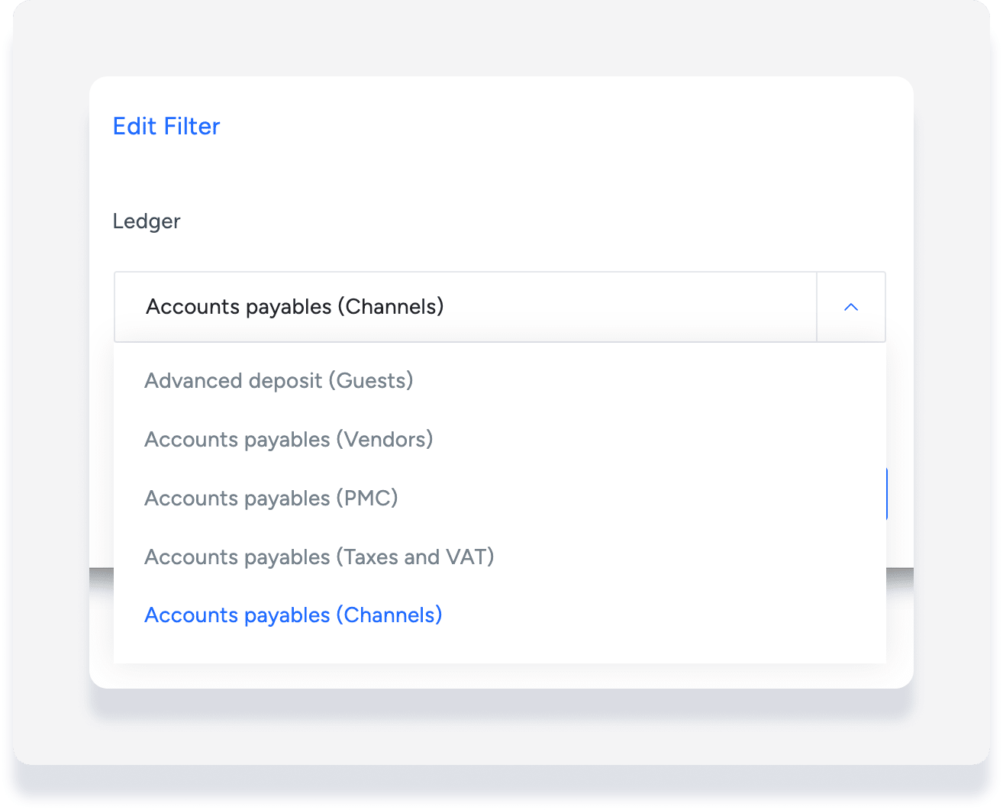Click the blue up-arrow chevron icon
Screen dimensions: 1003x810
click(x=850, y=307)
